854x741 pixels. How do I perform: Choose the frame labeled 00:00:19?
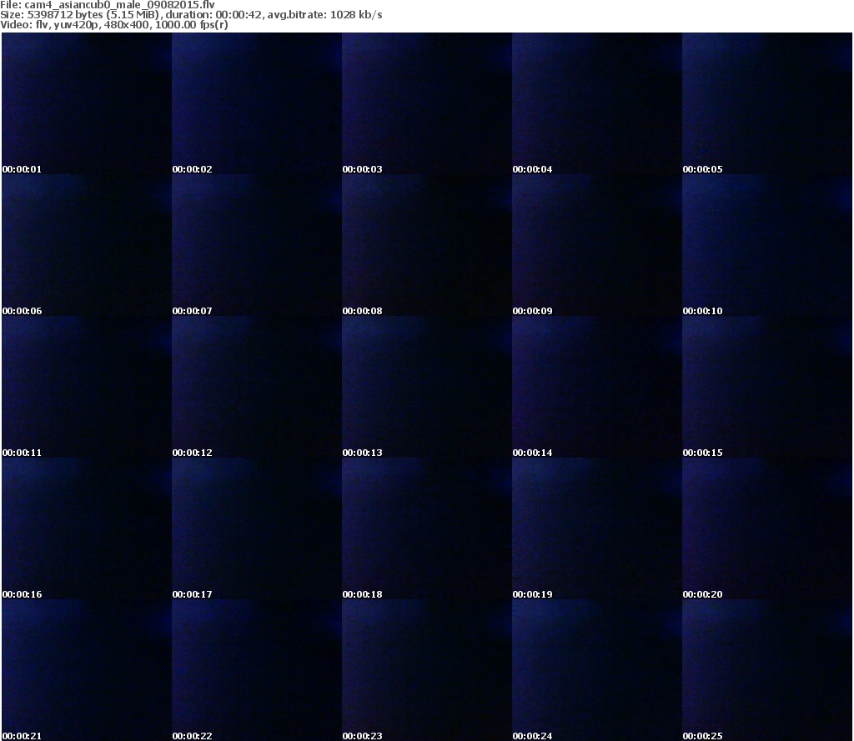pos(597,528)
